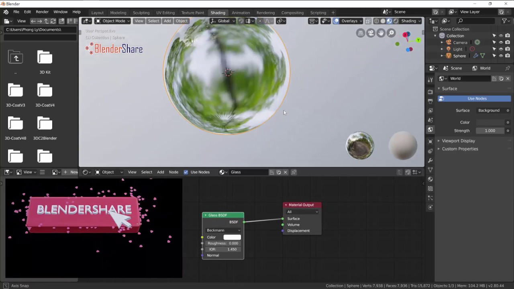The image size is (514, 289).
Task: Open the Global transform orientation dropdown
Action: point(222,21)
